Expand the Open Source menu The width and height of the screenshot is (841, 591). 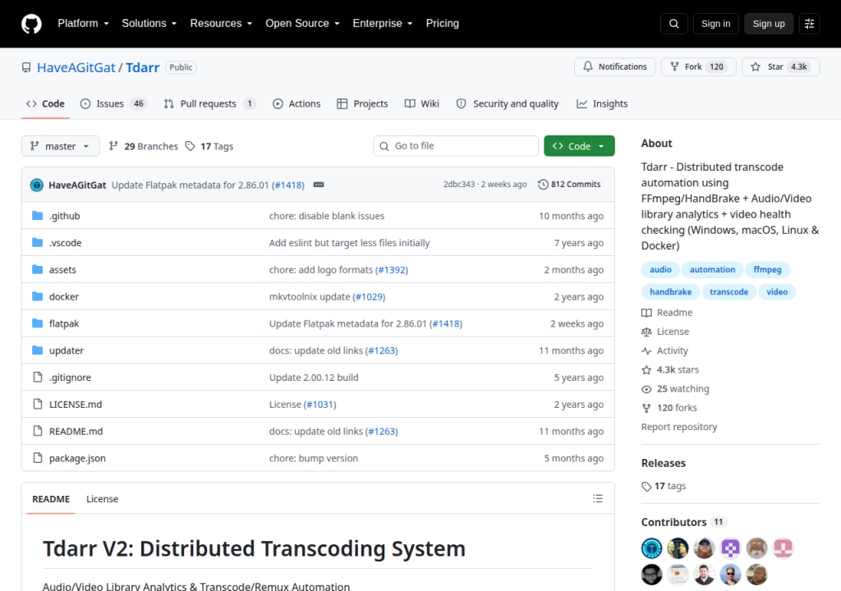(x=302, y=24)
